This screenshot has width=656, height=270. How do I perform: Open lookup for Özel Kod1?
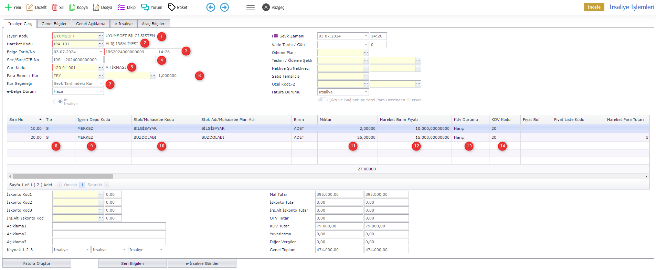[x=366, y=84]
